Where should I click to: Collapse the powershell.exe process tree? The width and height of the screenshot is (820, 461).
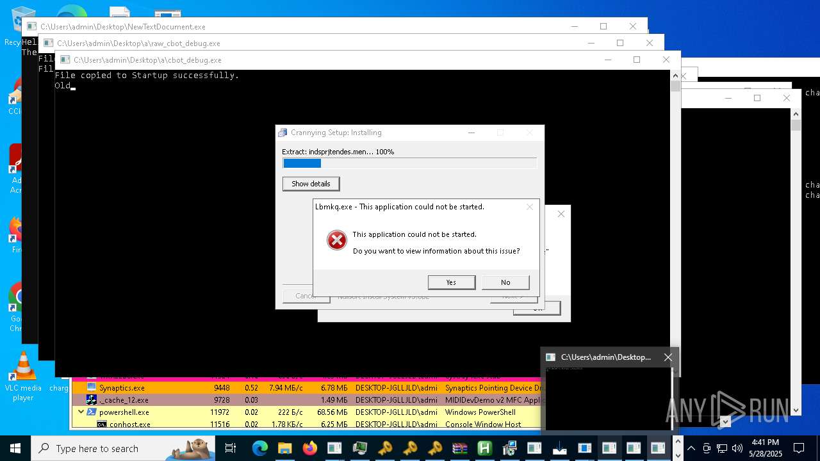[81, 412]
